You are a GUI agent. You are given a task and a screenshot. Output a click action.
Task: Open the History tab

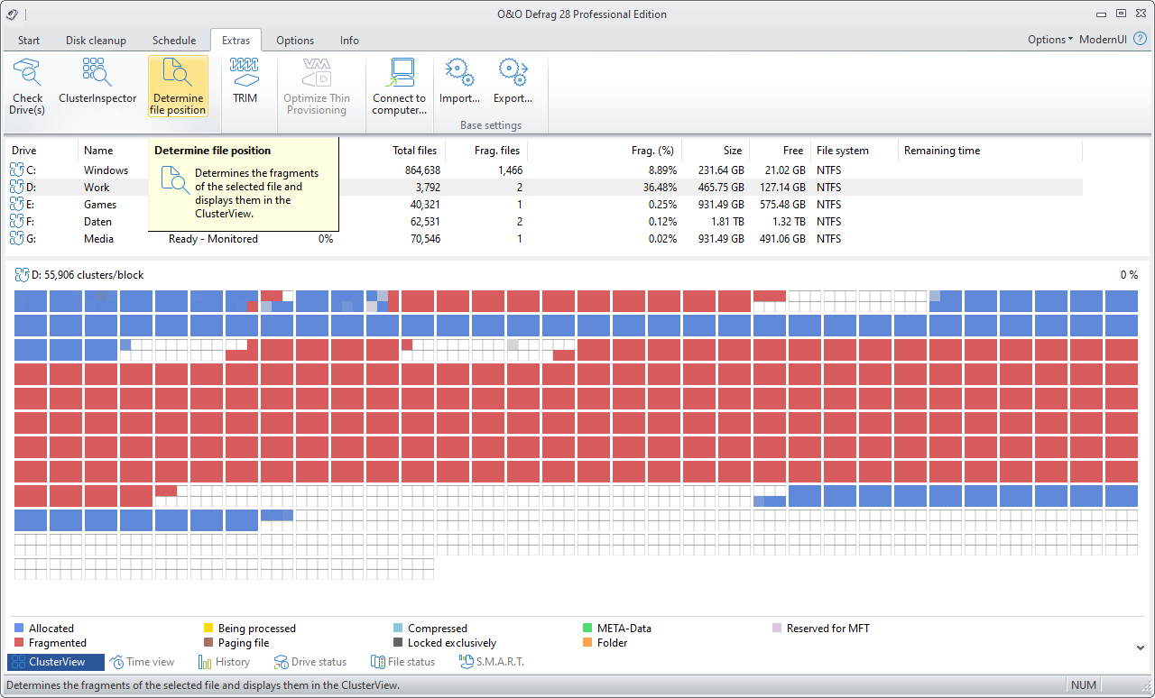[224, 662]
